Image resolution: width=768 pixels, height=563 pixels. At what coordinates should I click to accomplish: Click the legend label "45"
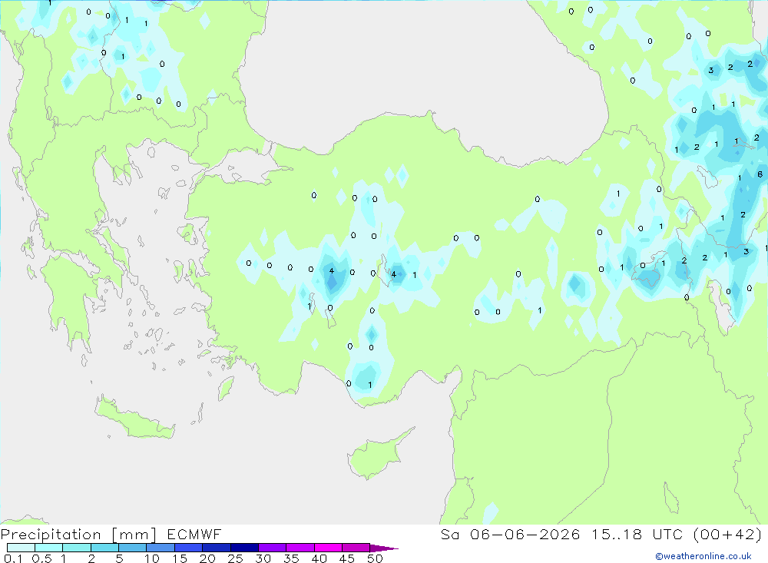[347, 558]
